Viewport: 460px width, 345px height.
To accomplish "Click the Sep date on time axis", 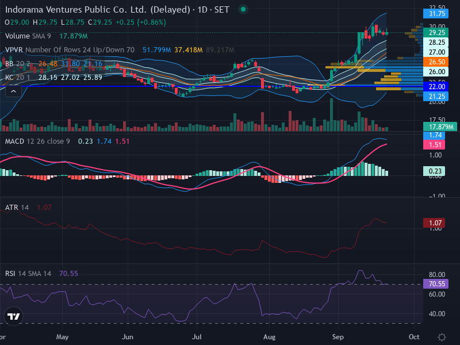I will click(338, 337).
